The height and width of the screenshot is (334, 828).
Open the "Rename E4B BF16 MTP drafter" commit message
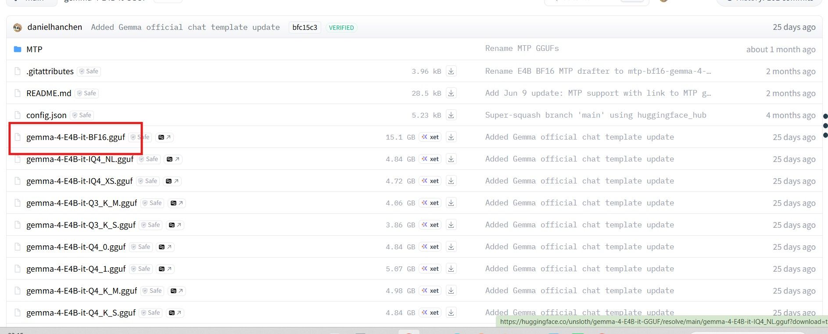pos(598,71)
